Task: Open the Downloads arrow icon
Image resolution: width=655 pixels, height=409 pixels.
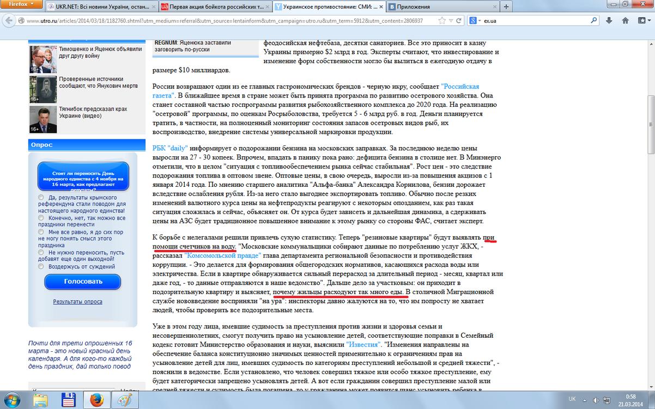Action: 608,21
